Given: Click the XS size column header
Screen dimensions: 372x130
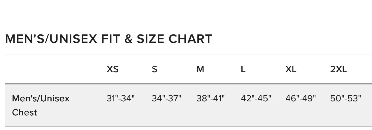Looking at the screenshot, I should click(x=113, y=70).
